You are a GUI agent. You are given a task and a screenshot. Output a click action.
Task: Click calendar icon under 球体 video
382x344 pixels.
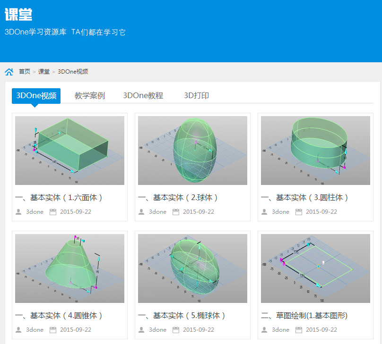pyautogui.click(x=176, y=212)
